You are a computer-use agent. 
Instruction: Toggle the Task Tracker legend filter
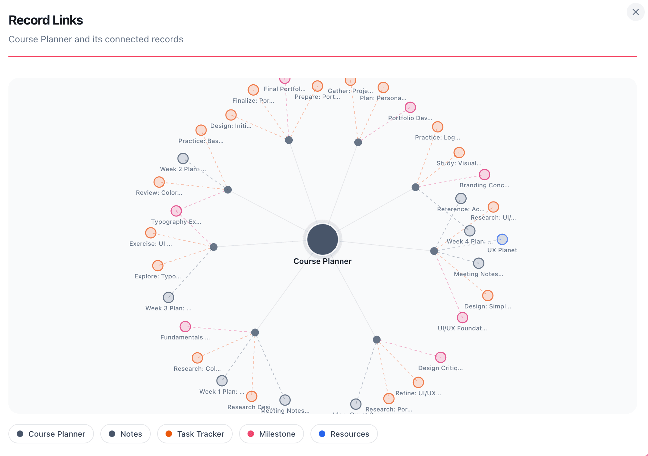[x=195, y=434]
